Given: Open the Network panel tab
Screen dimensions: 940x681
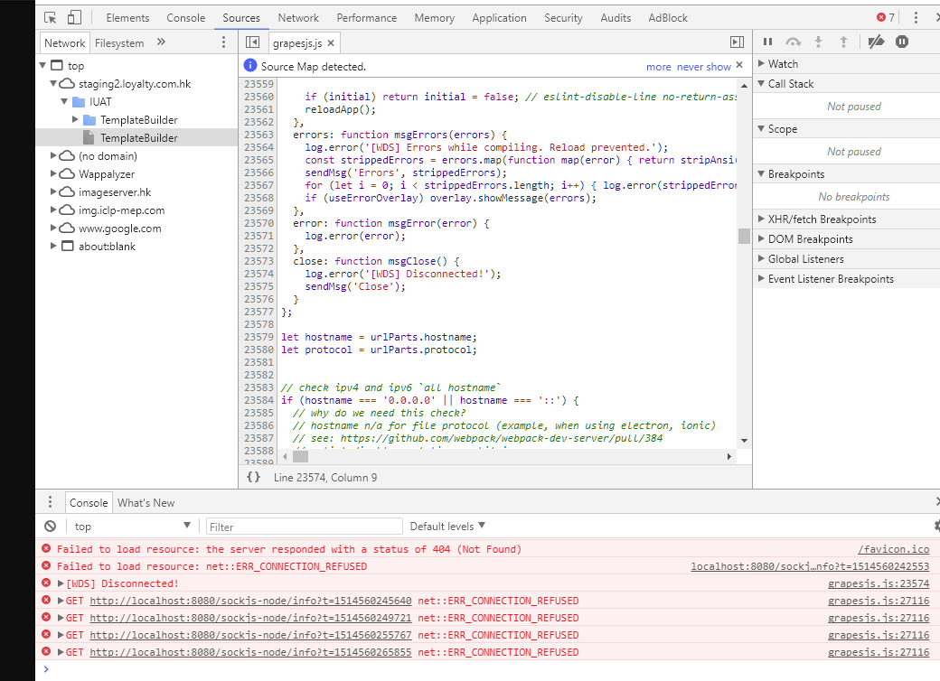Looking at the screenshot, I should pos(298,18).
